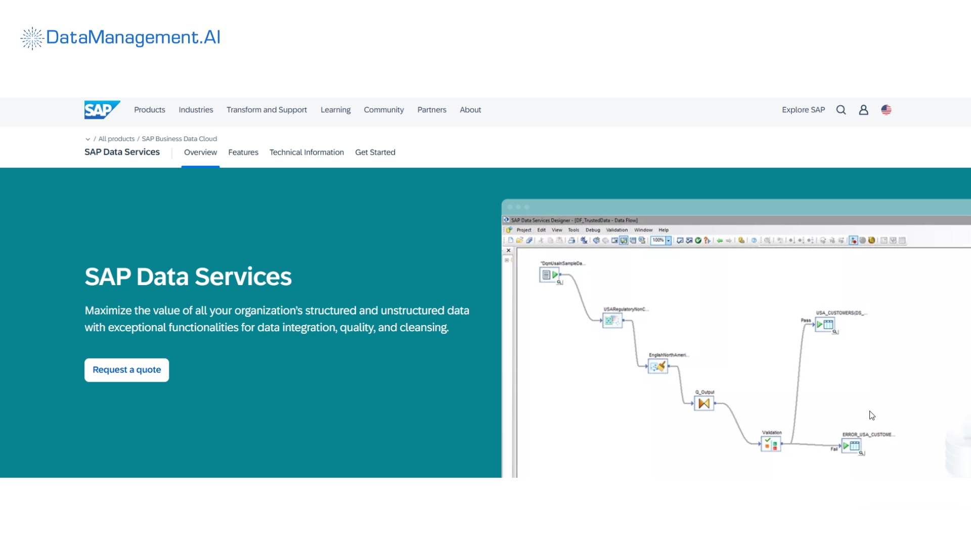Create a new object using the New icon
The height and width of the screenshot is (546, 971).
click(x=511, y=240)
